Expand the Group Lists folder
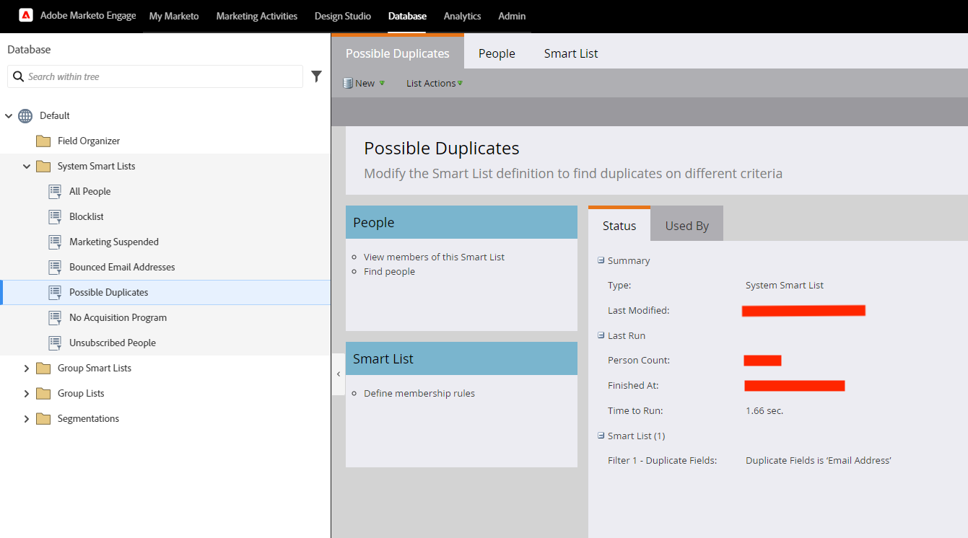The image size is (968, 538). click(x=27, y=393)
